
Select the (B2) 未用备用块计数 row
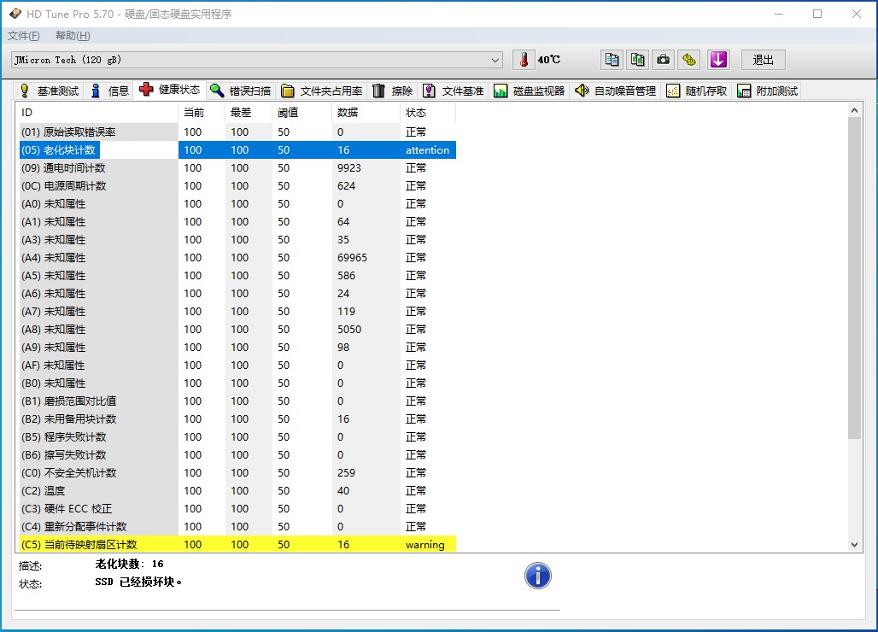click(x=237, y=418)
